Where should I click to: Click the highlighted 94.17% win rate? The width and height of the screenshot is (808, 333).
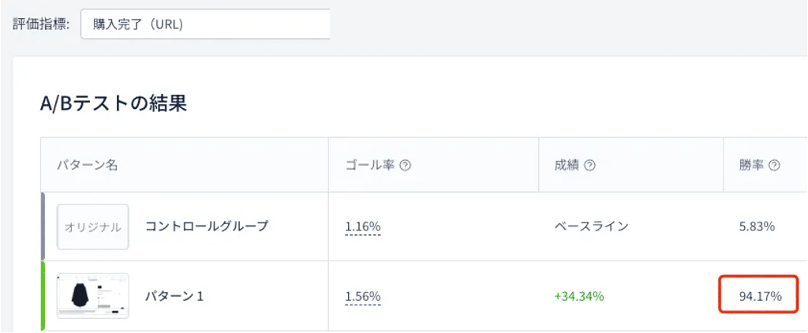759,296
